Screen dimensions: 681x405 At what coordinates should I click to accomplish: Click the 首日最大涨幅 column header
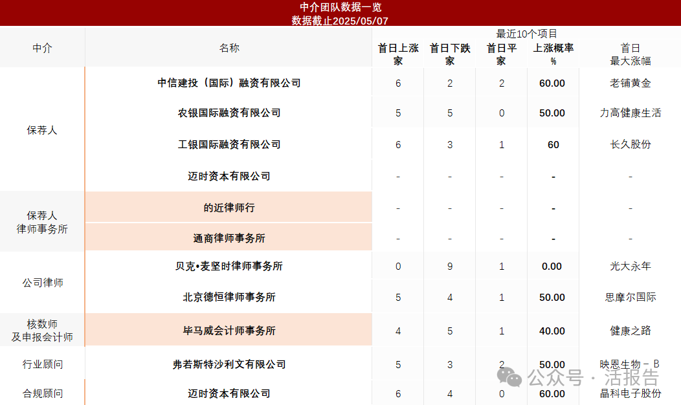click(631, 54)
